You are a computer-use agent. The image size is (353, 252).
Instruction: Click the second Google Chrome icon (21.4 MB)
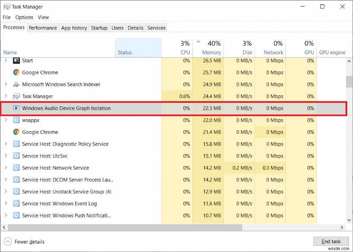click(x=16, y=132)
